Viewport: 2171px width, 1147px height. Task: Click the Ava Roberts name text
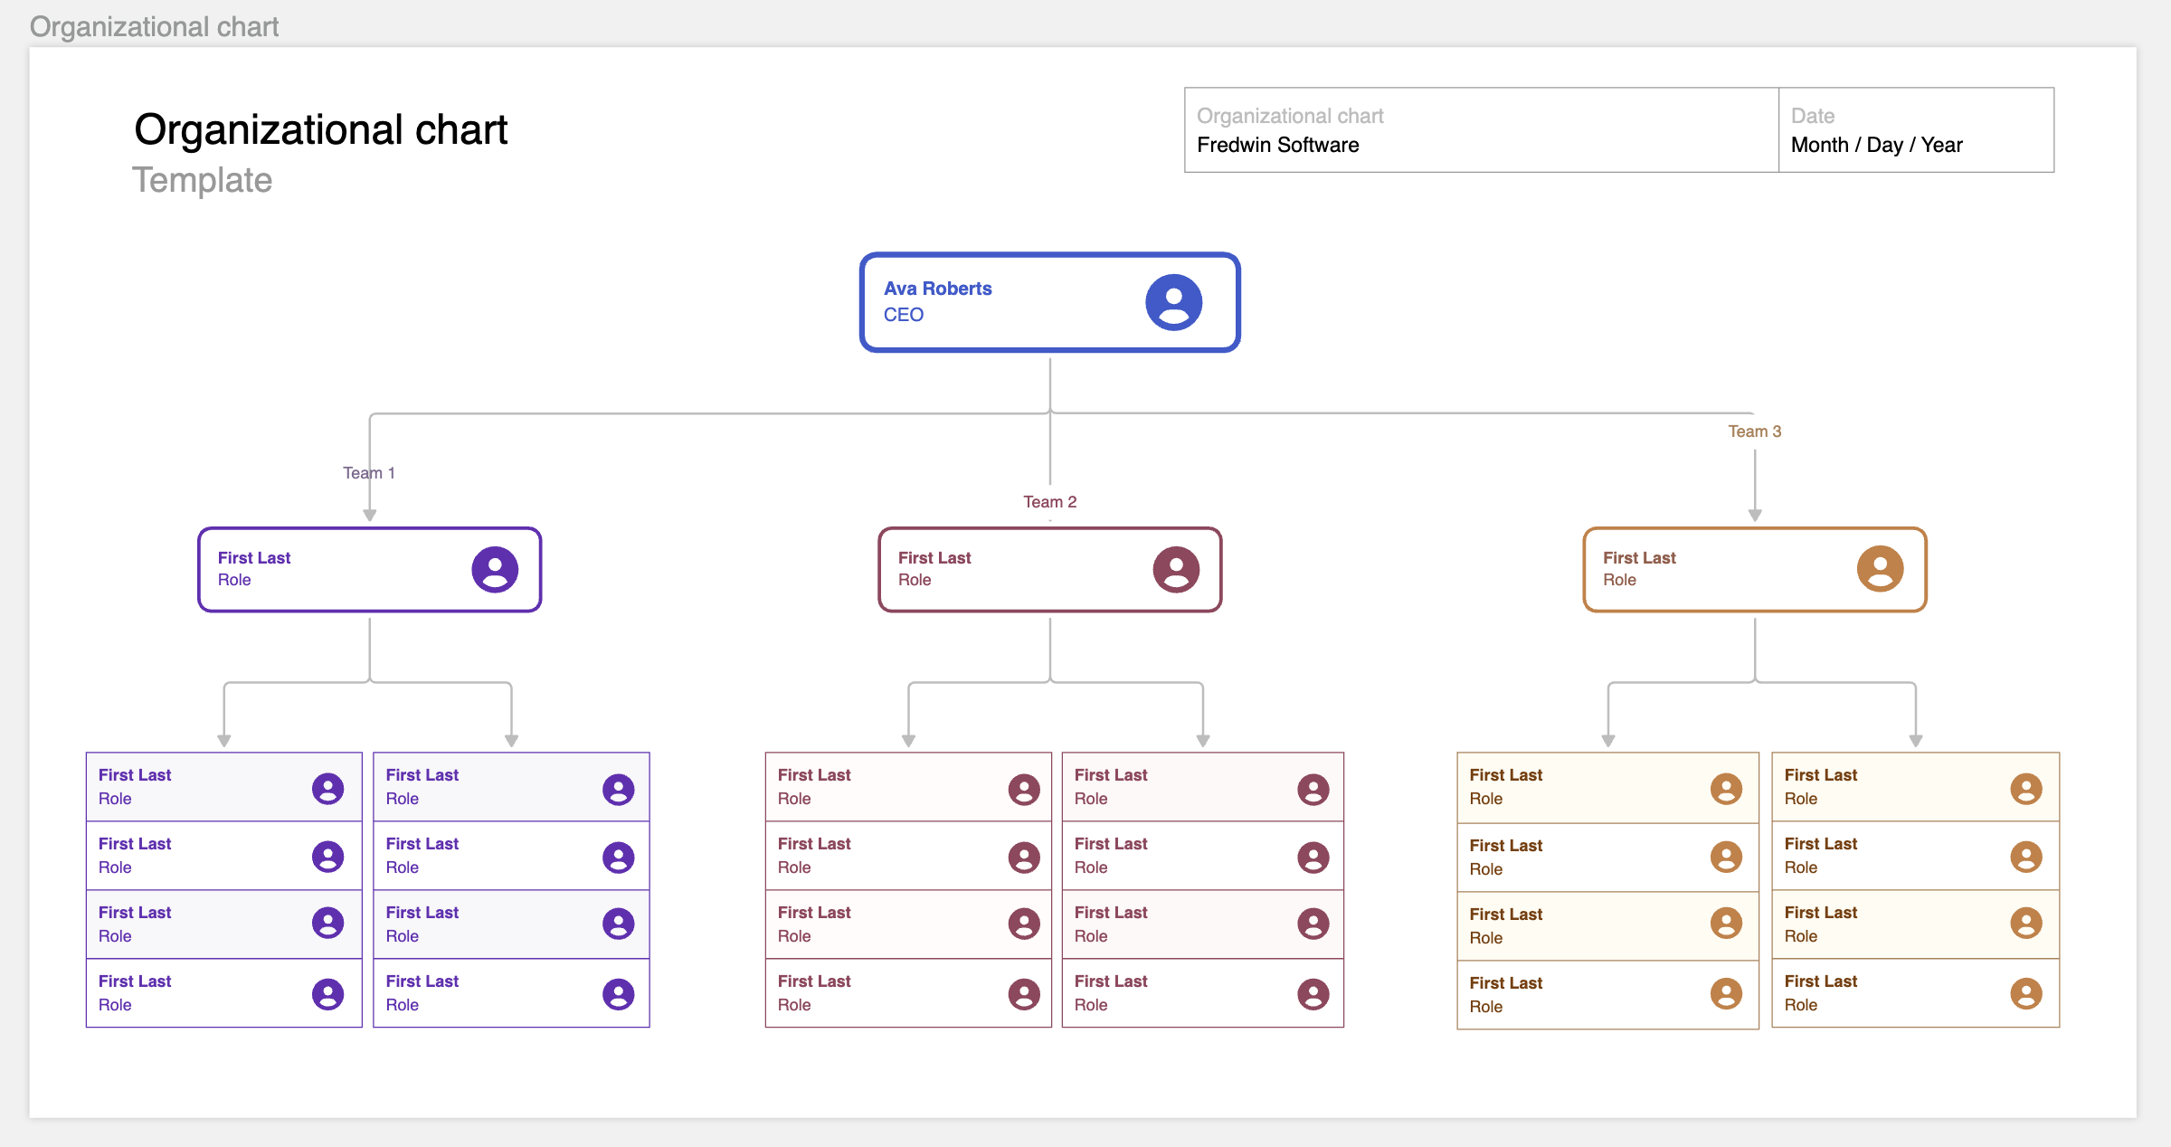pos(938,289)
